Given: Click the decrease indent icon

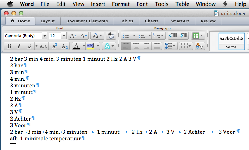Looking at the screenshot, I should coord(172,36).
